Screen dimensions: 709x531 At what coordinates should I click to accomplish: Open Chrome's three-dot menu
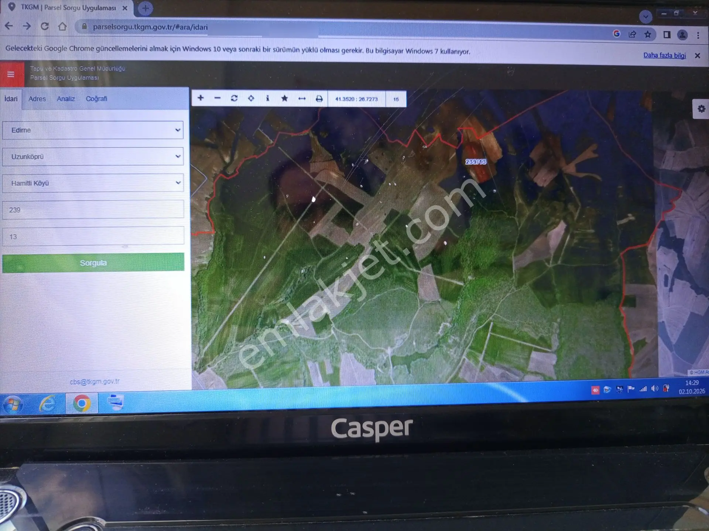698,35
